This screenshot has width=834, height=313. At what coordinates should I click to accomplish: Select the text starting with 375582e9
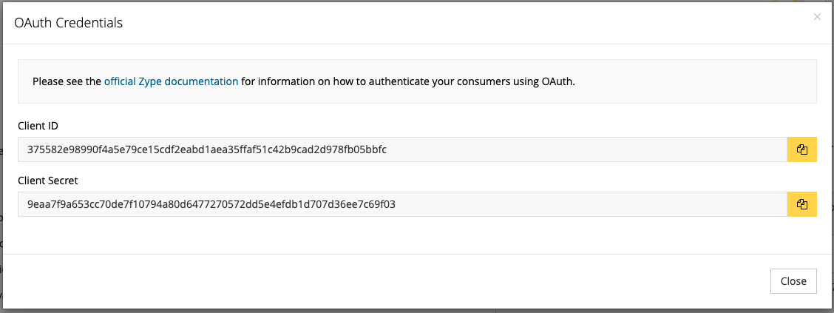click(207, 149)
